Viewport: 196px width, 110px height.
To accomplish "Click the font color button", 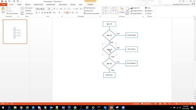I will click(59, 13).
